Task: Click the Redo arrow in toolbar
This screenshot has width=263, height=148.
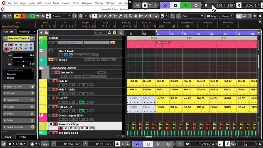Action: [x=10, y=16]
